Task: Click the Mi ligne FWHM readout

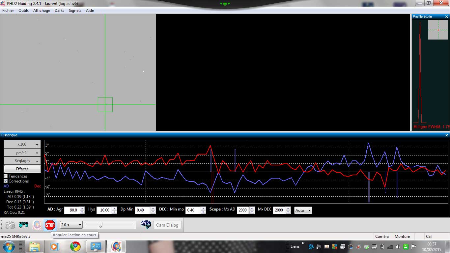Action: 431,127
